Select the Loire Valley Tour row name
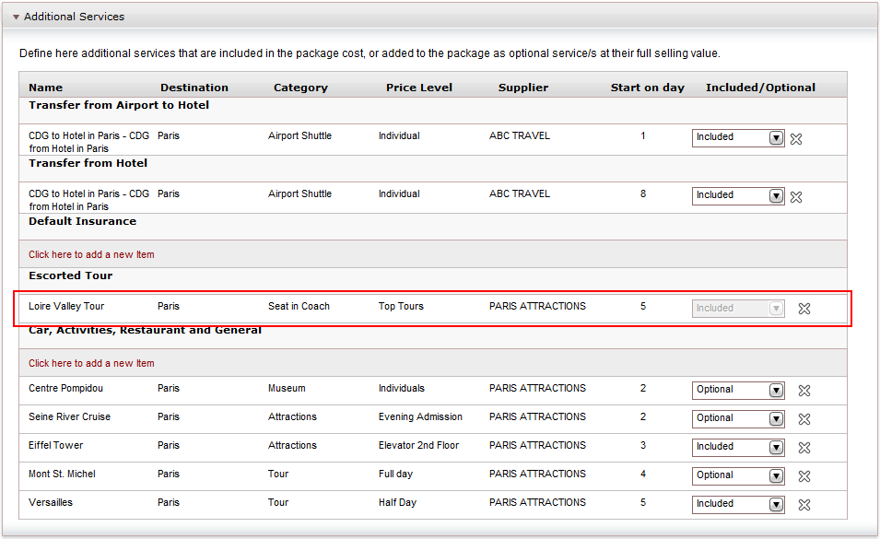The height and width of the screenshot is (539, 880). tap(66, 306)
